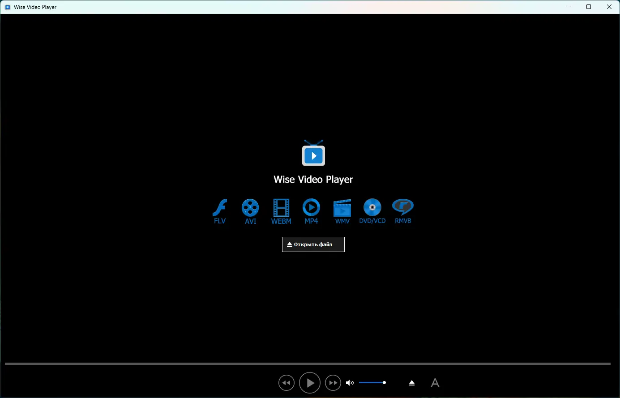Click the eject icon in the control bar
620x398 pixels.
412,383
